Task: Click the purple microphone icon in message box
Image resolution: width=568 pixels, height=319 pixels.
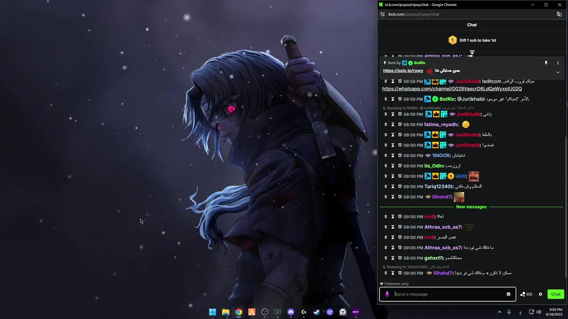Action: 387,294
